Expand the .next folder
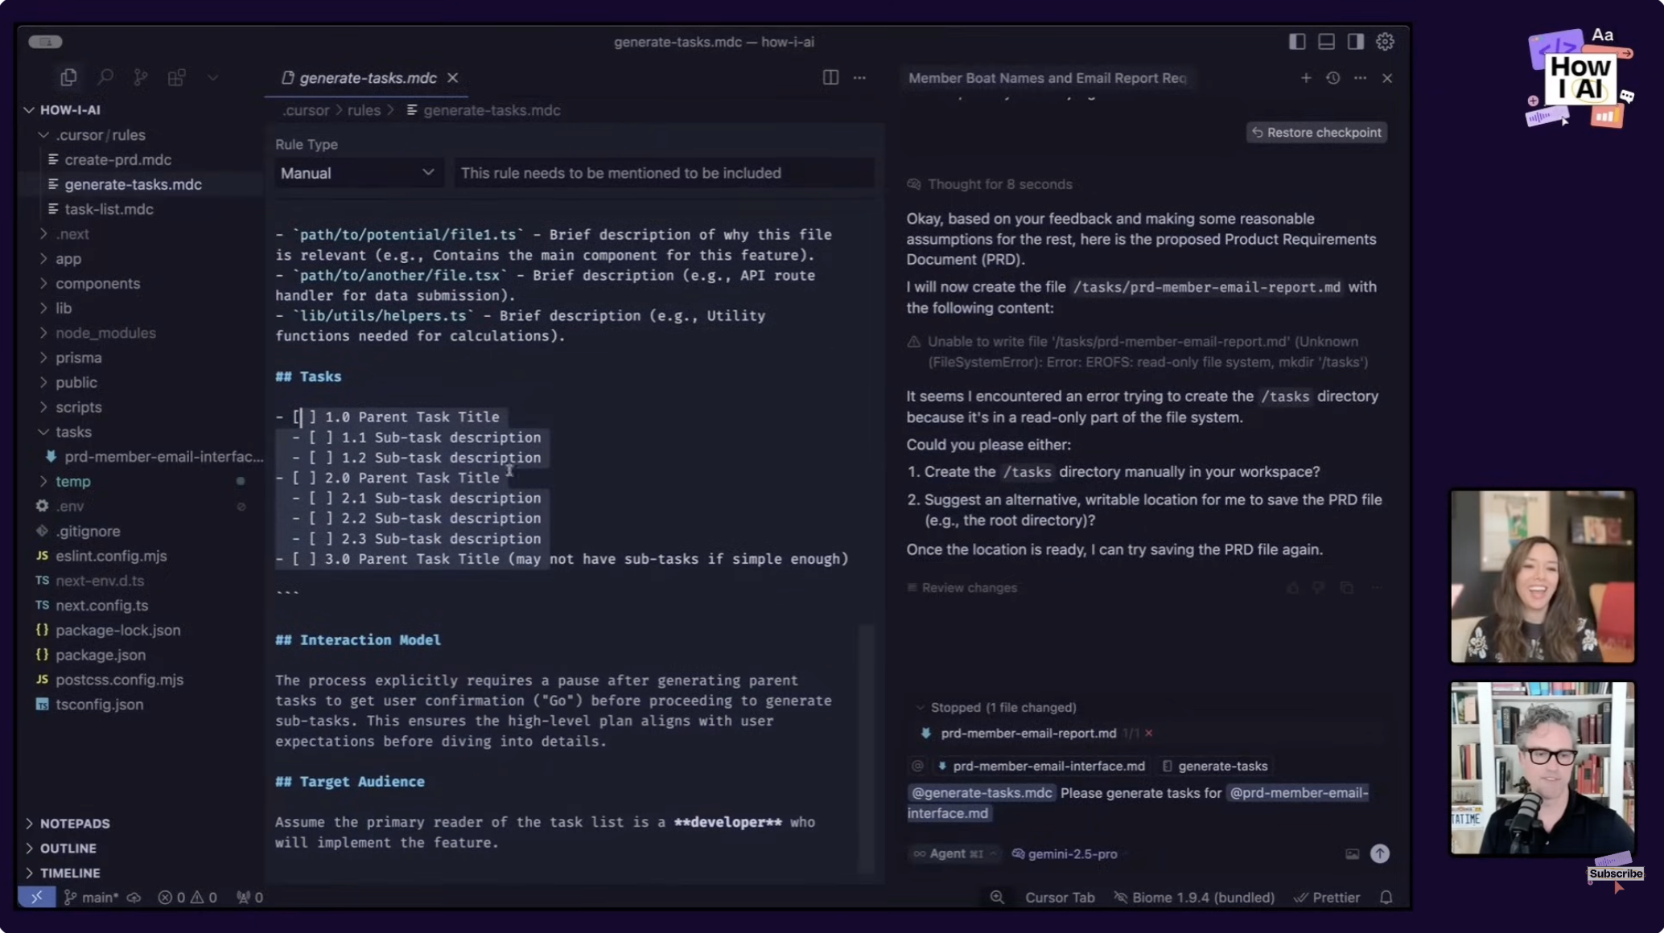This screenshot has width=1664, height=933. pyautogui.click(x=72, y=234)
